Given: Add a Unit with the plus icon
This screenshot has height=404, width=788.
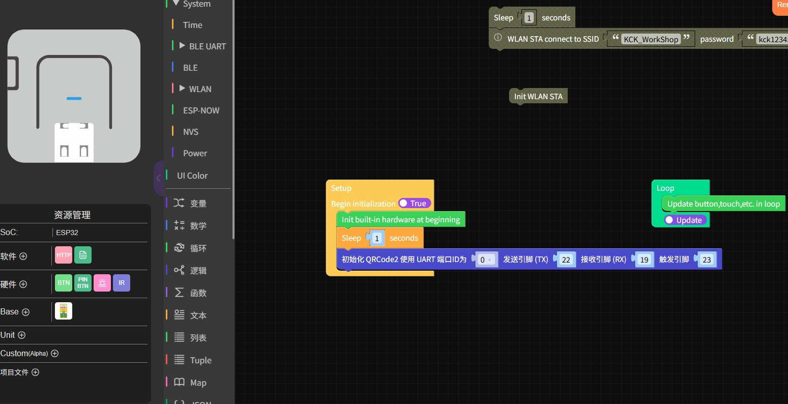Looking at the screenshot, I should point(21,335).
